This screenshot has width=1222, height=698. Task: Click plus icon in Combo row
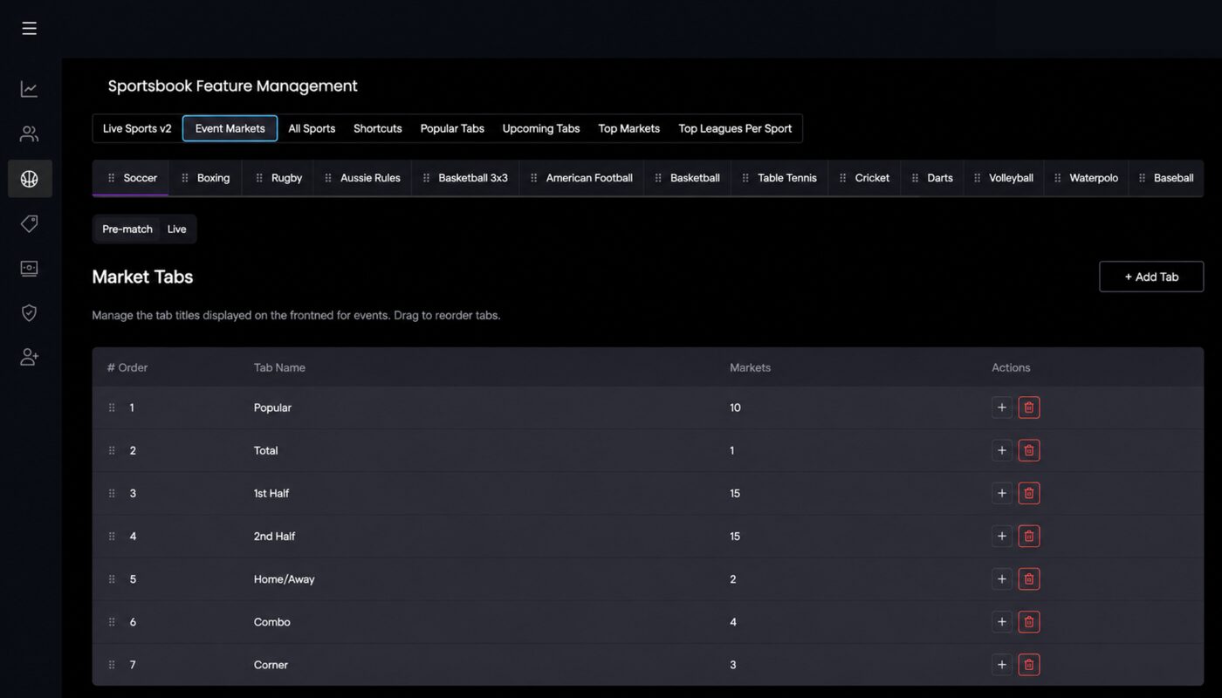[x=1002, y=622]
